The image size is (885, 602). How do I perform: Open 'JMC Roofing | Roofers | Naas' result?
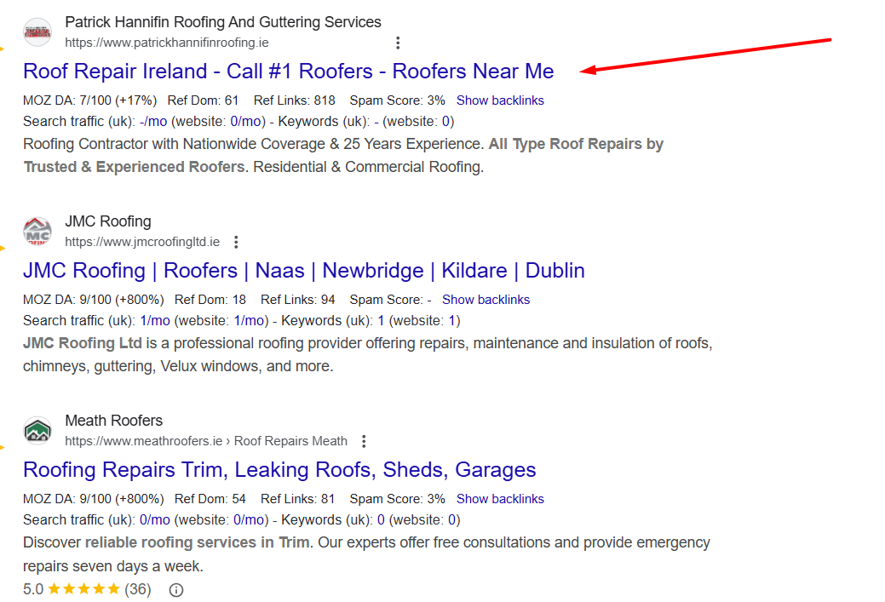(303, 270)
